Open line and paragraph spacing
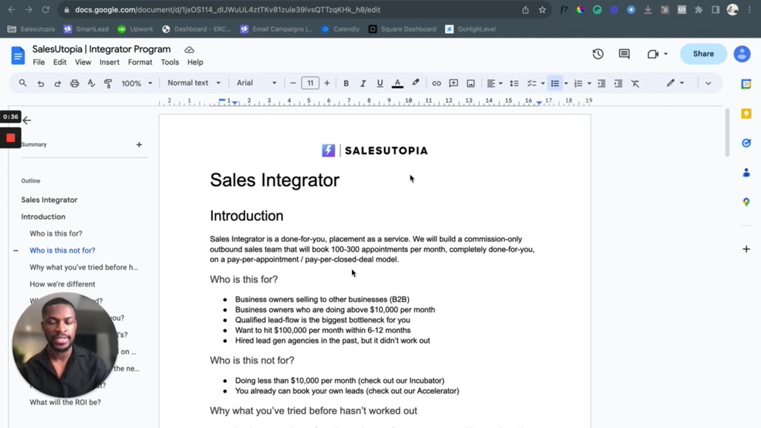Screen dimensions: 761x428 [514, 83]
